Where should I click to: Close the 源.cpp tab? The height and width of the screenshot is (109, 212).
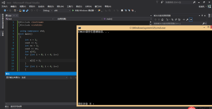click(x=17, y=16)
